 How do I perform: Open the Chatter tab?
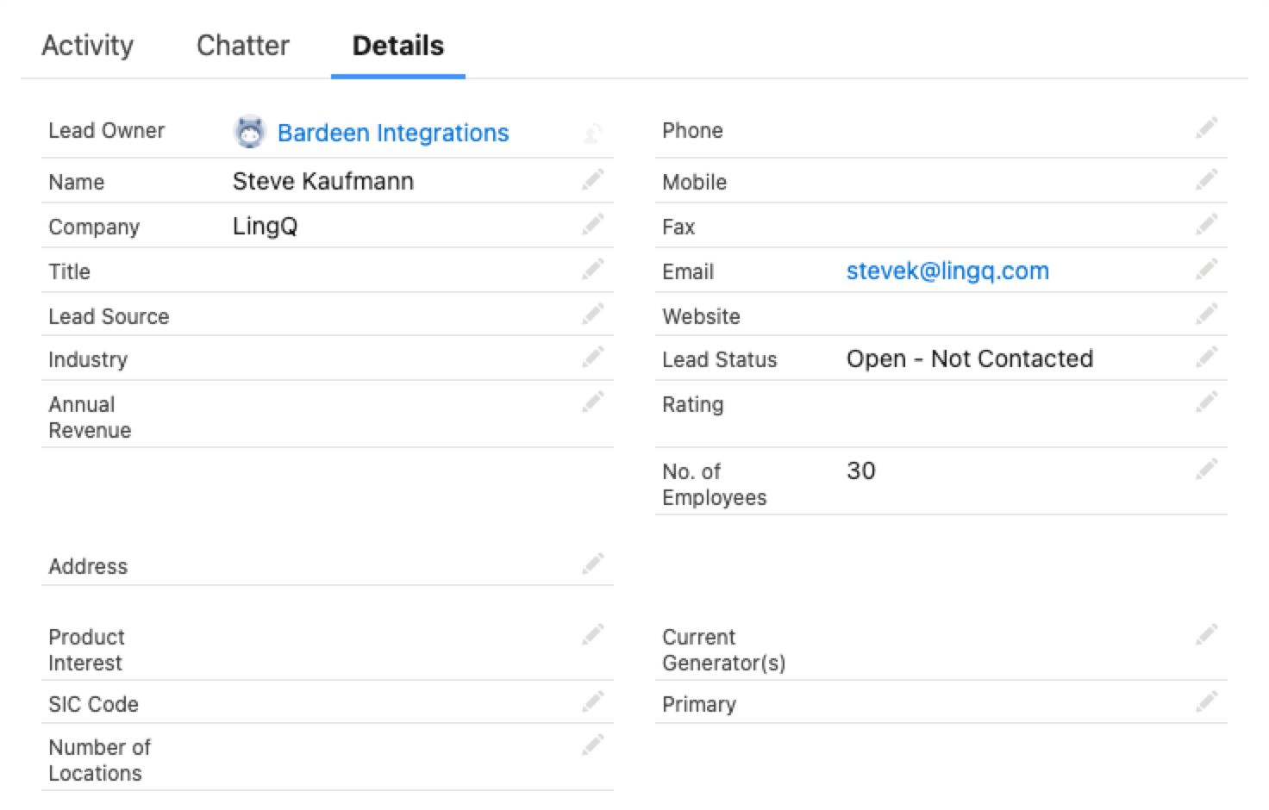click(x=243, y=45)
